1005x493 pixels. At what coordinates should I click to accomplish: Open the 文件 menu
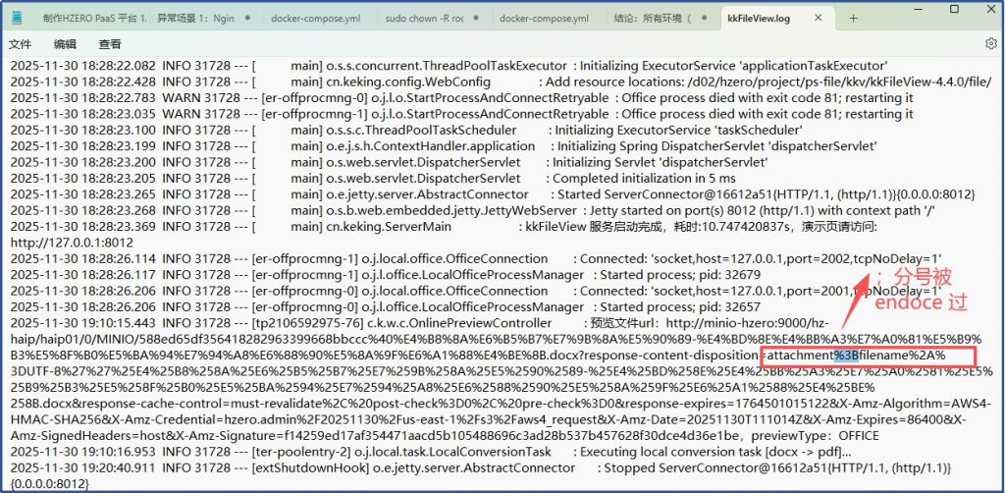[20, 44]
